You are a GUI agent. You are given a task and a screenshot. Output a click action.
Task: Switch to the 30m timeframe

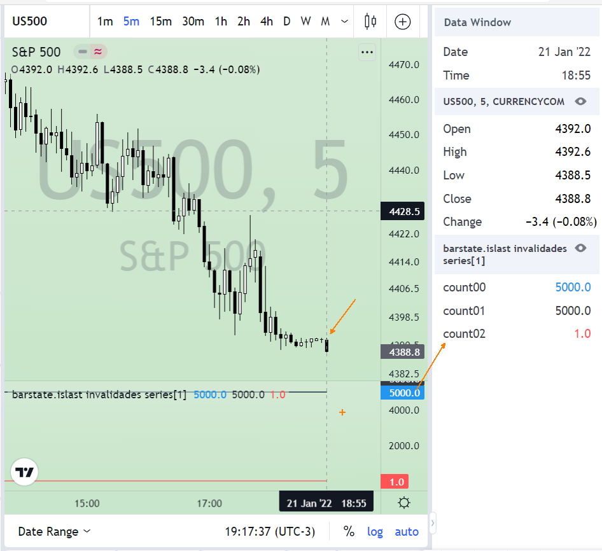coord(193,22)
